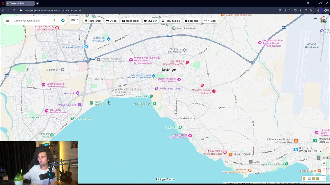
Task: Click the Akra Antalya hotel pin
Action: click(190, 136)
